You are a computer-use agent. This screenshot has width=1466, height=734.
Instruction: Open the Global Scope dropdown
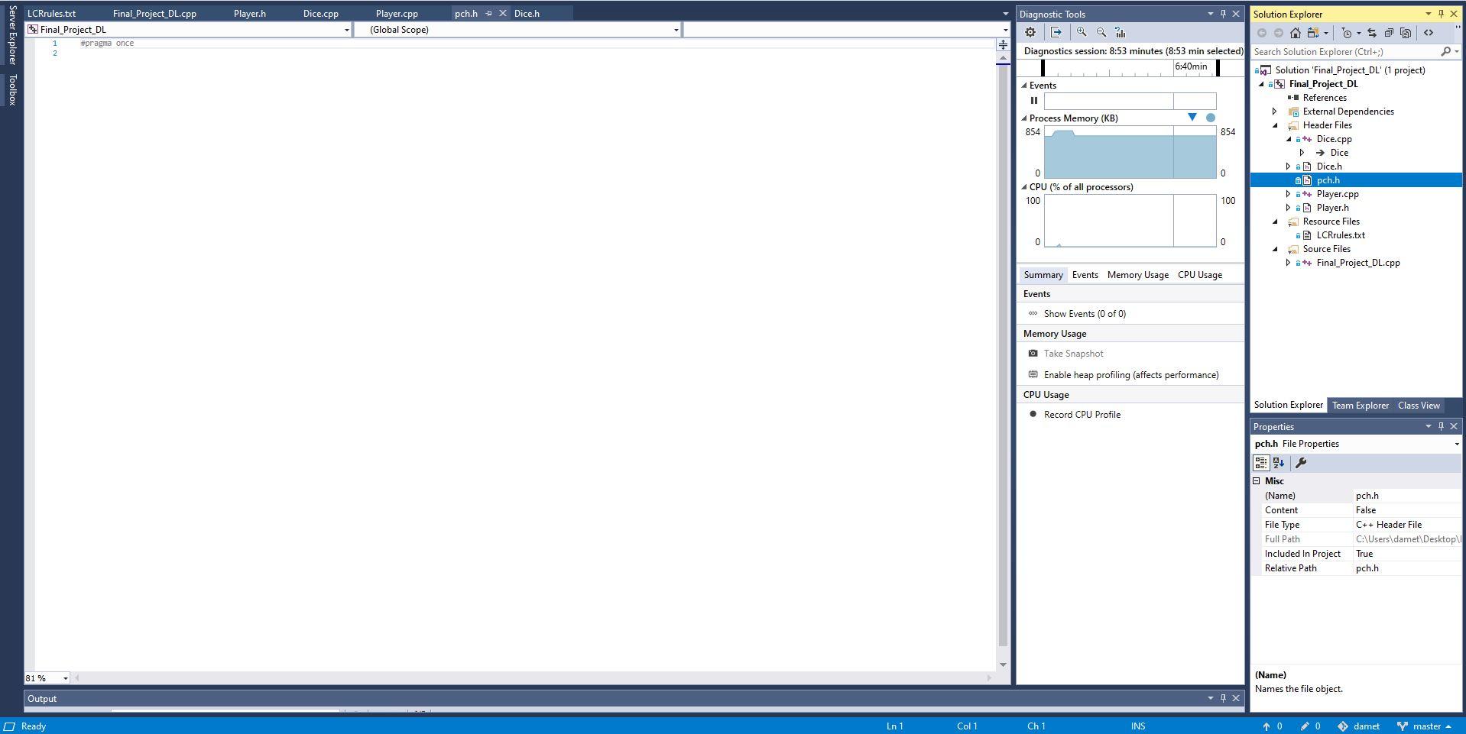(x=676, y=30)
